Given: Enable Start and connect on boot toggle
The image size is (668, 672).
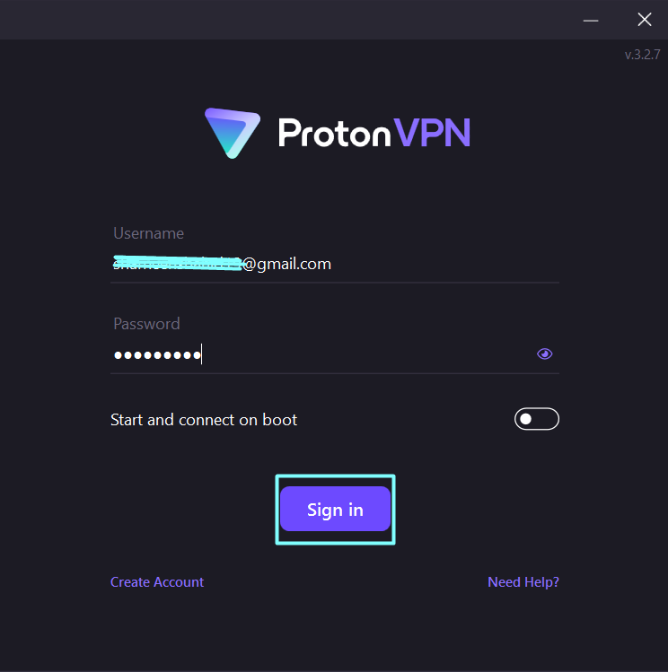Looking at the screenshot, I should pos(536,419).
